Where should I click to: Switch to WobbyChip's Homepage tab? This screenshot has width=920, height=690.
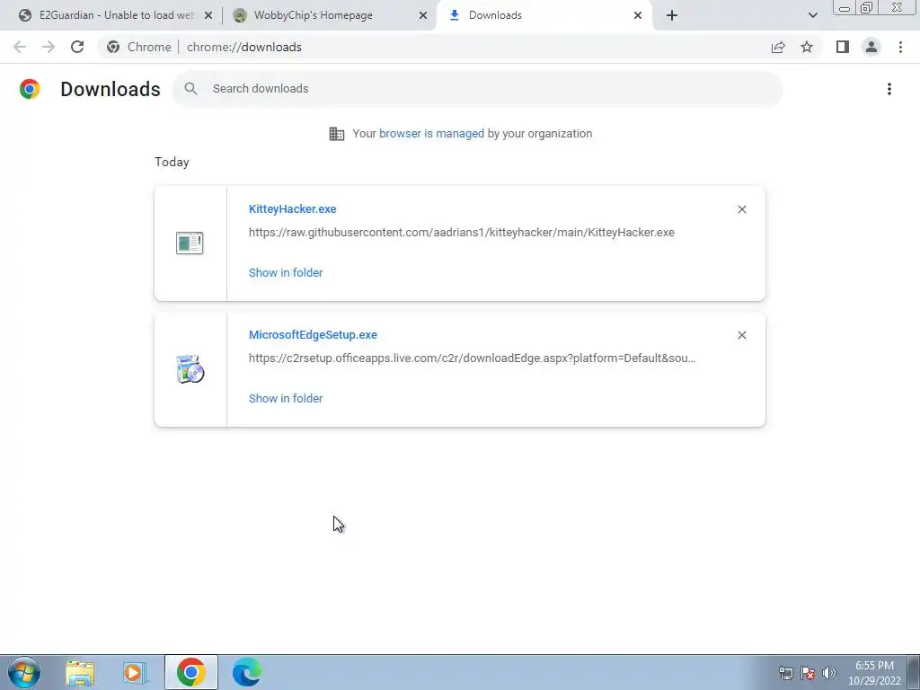[329, 15]
